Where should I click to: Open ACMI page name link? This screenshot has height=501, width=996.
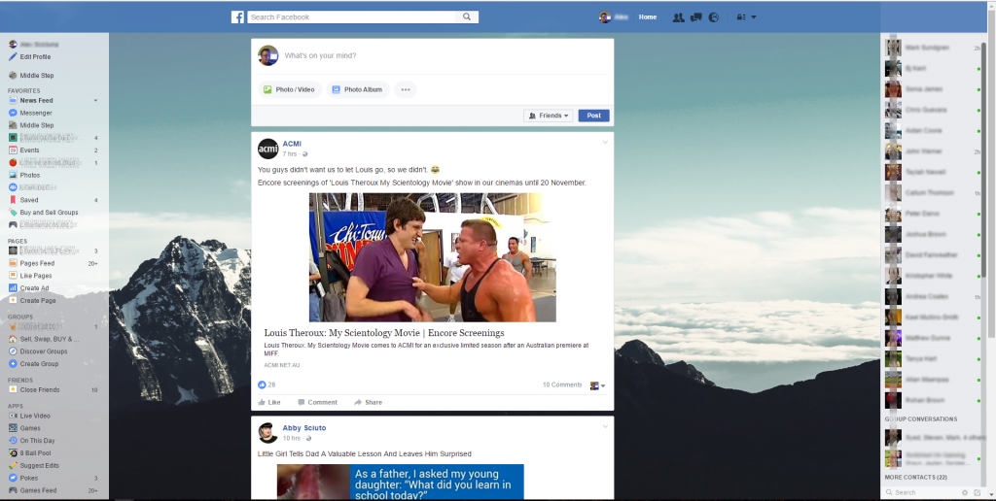click(x=292, y=144)
